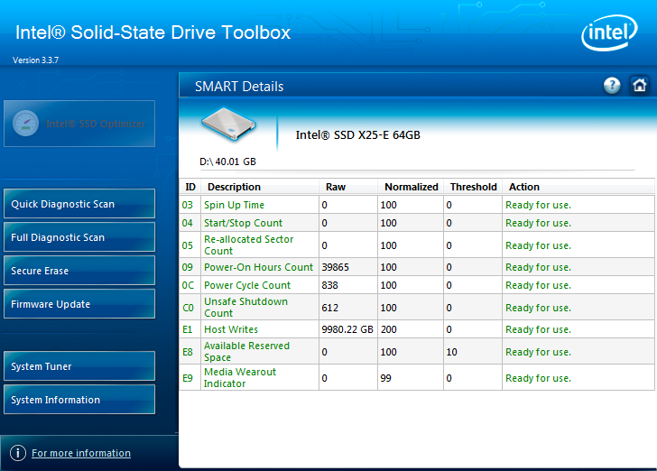Click the Version 3.3.7 text
657x471 pixels.
(x=35, y=60)
